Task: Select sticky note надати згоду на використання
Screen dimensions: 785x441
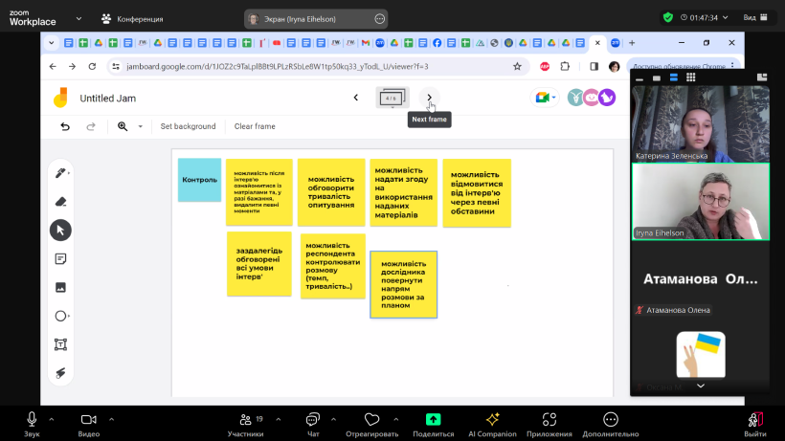Action: [404, 192]
